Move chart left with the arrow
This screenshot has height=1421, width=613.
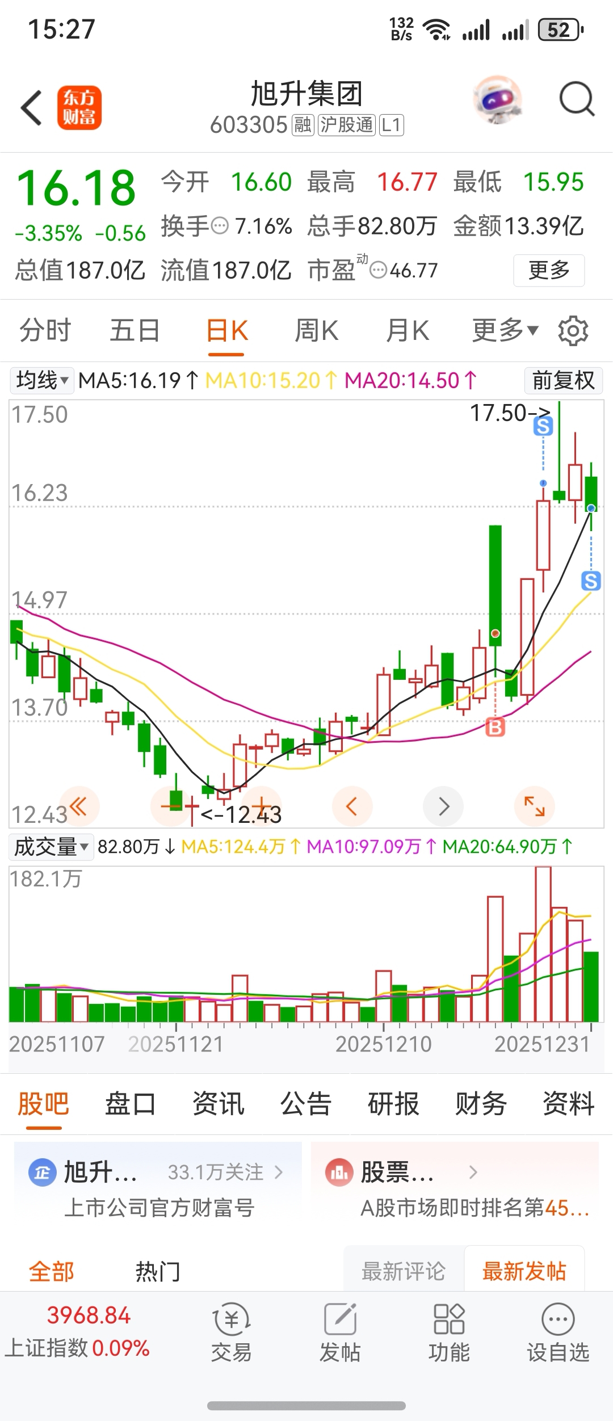(x=352, y=806)
